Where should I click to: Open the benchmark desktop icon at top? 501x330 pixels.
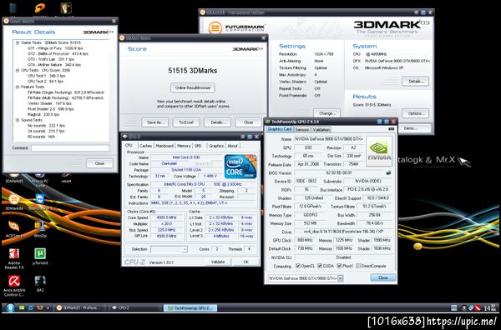tap(66, 8)
